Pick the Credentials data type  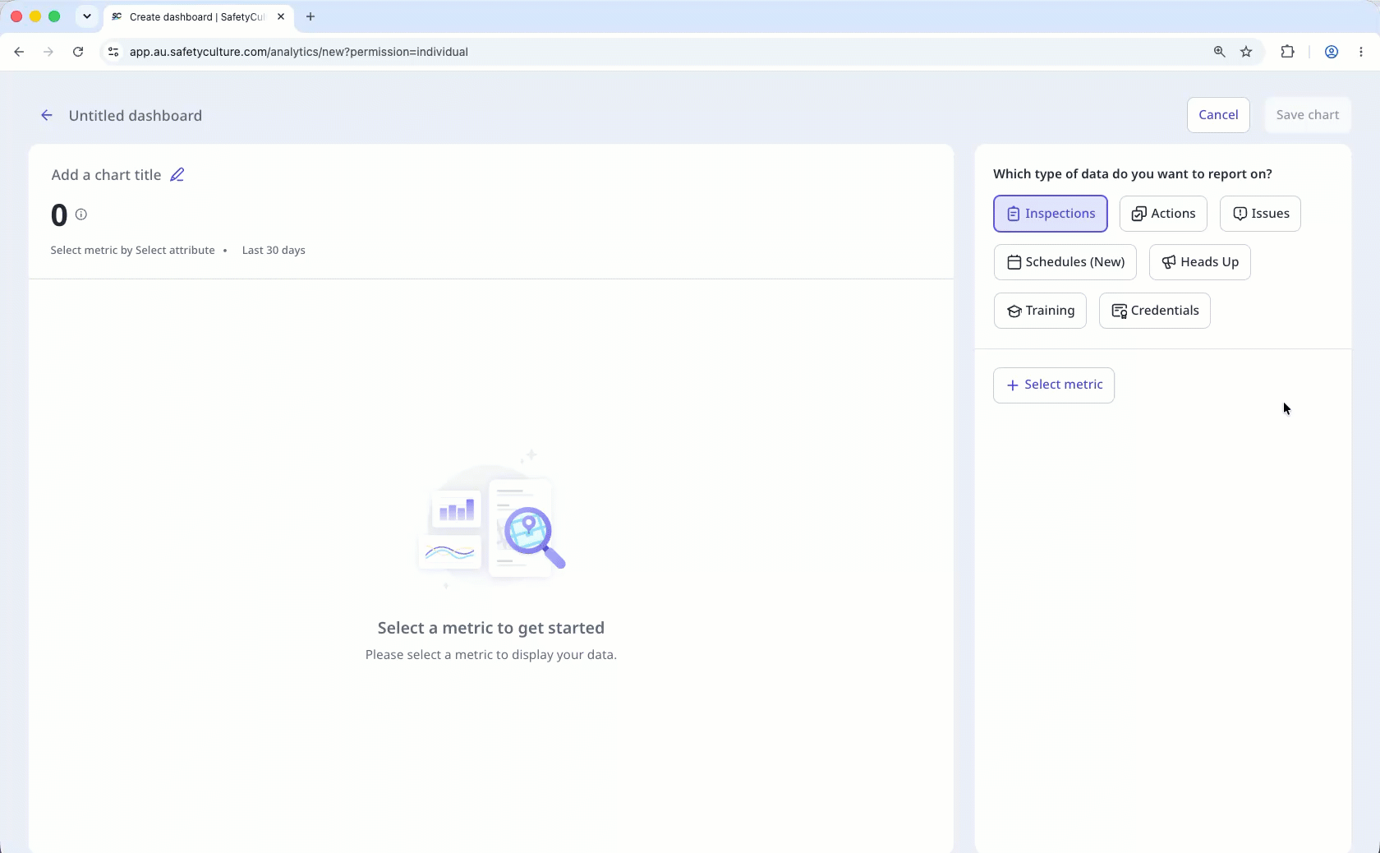click(1155, 311)
